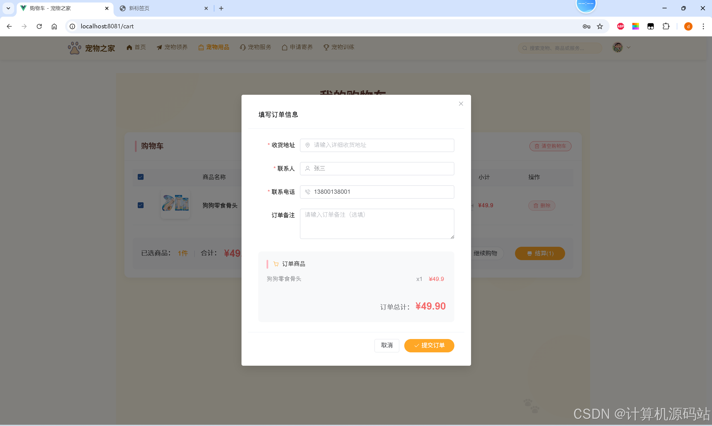Click the shopping cart icon beside 订单商品
Image resolution: width=712 pixels, height=426 pixels.
[275, 264]
